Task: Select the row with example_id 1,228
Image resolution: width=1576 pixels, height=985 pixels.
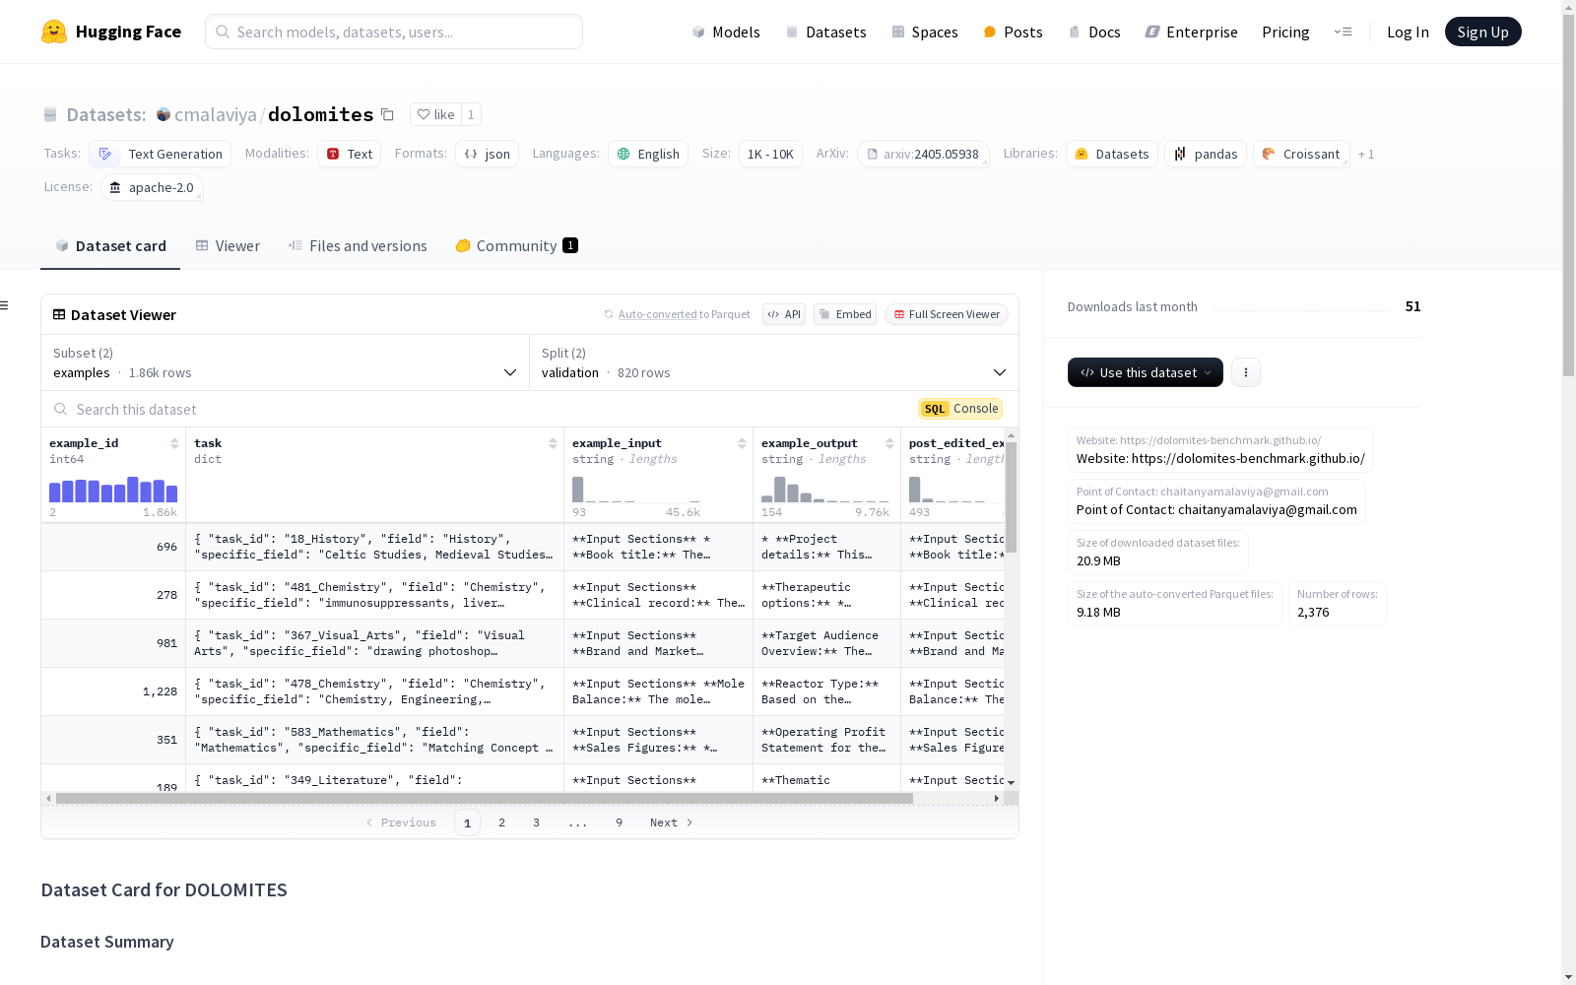Action: point(522,691)
